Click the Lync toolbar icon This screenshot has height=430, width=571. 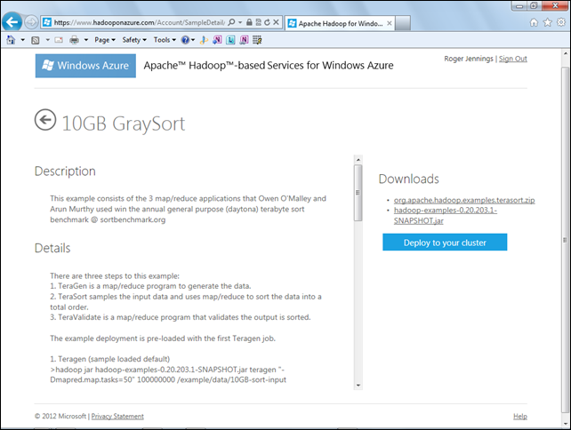pyautogui.click(x=230, y=40)
